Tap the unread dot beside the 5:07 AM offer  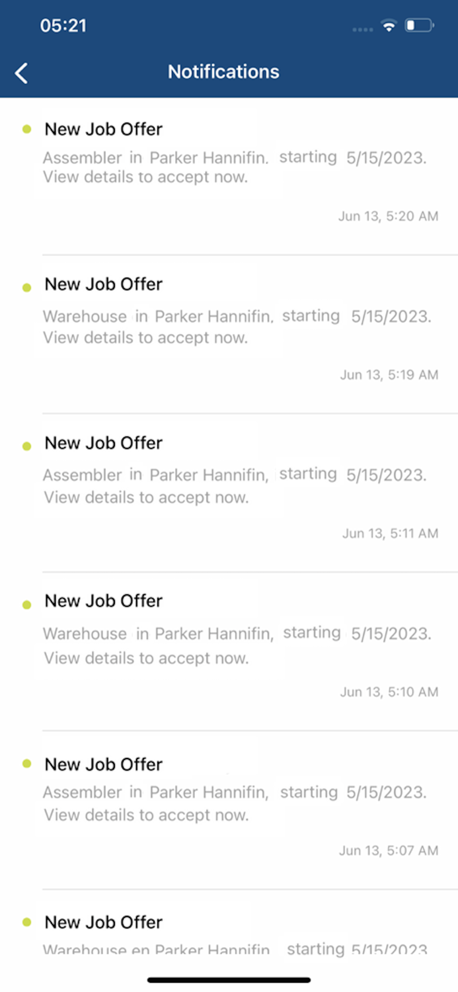(26, 766)
